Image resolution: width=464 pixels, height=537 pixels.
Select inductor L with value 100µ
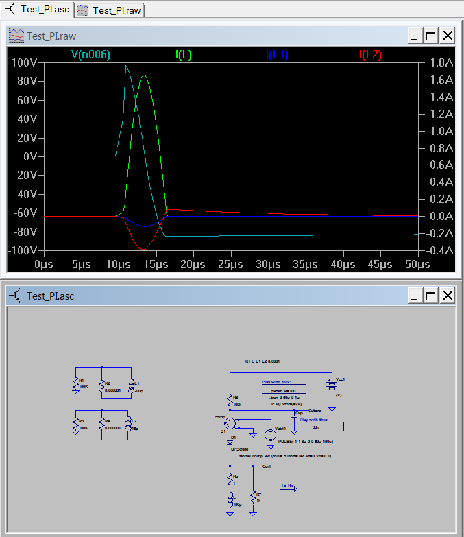(231, 501)
